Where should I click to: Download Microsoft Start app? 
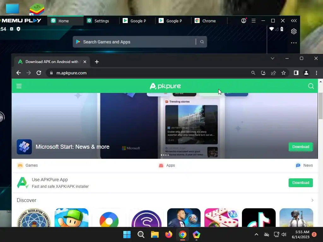(x=301, y=147)
